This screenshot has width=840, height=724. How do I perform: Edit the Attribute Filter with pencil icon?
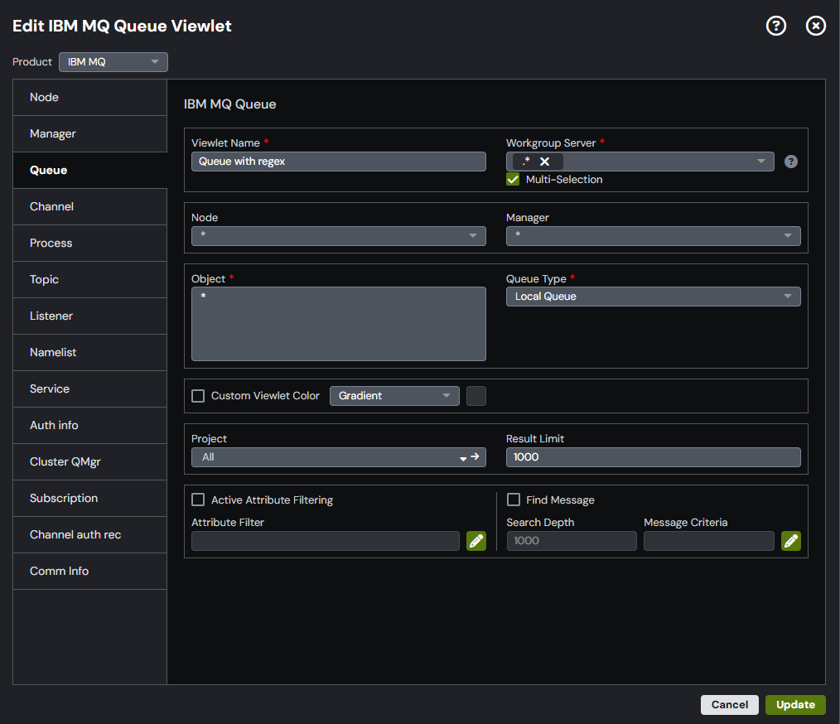pyautogui.click(x=476, y=541)
